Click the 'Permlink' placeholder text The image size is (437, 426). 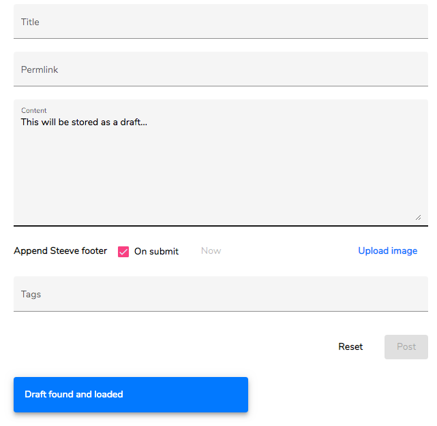coord(40,69)
